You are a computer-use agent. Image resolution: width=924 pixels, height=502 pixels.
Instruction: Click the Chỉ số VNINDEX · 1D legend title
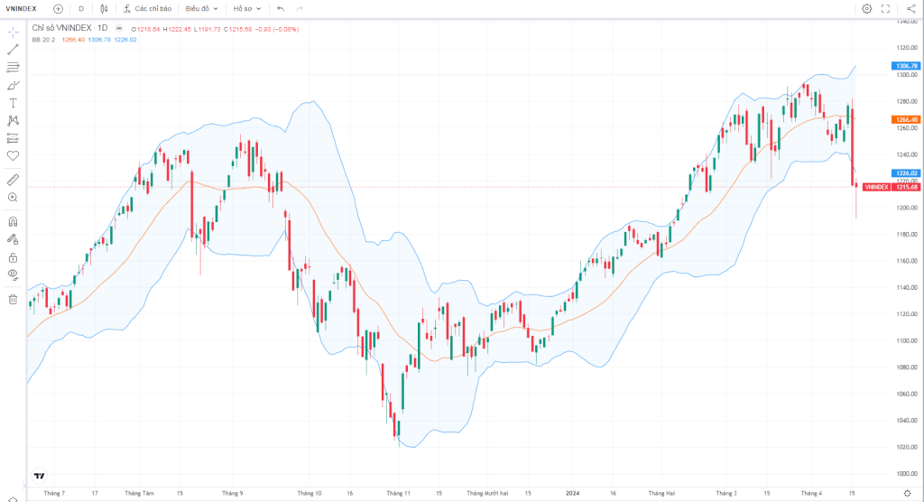tap(69, 28)
